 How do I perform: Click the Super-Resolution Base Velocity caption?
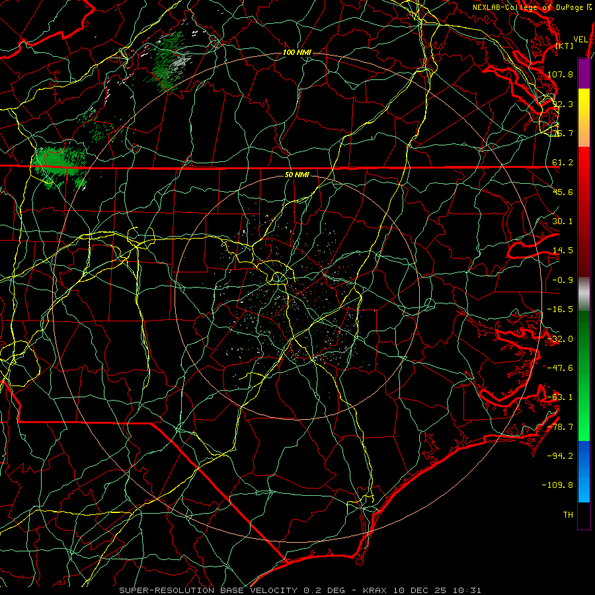(x=299, y=590)
